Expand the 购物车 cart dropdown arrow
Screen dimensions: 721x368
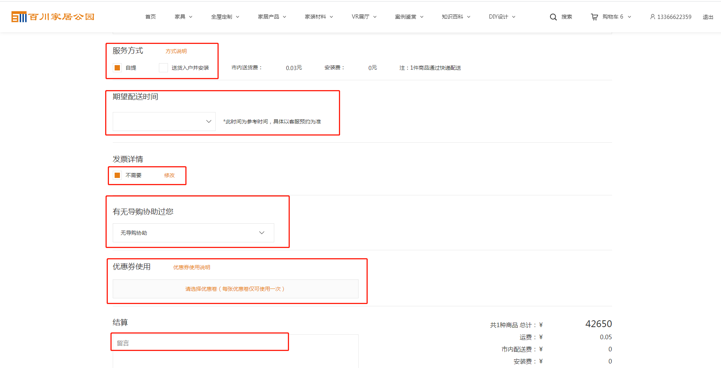click(629, 17)
